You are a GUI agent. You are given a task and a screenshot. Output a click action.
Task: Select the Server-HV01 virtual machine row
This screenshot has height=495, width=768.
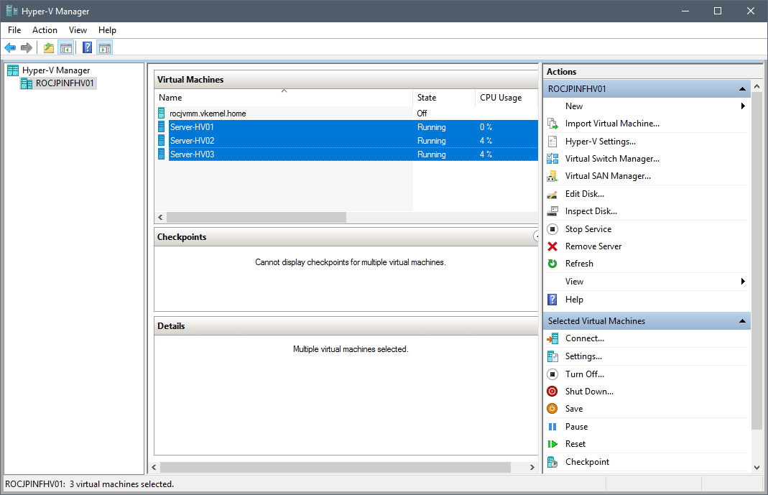pyautogui.click(x=353, y=127)
